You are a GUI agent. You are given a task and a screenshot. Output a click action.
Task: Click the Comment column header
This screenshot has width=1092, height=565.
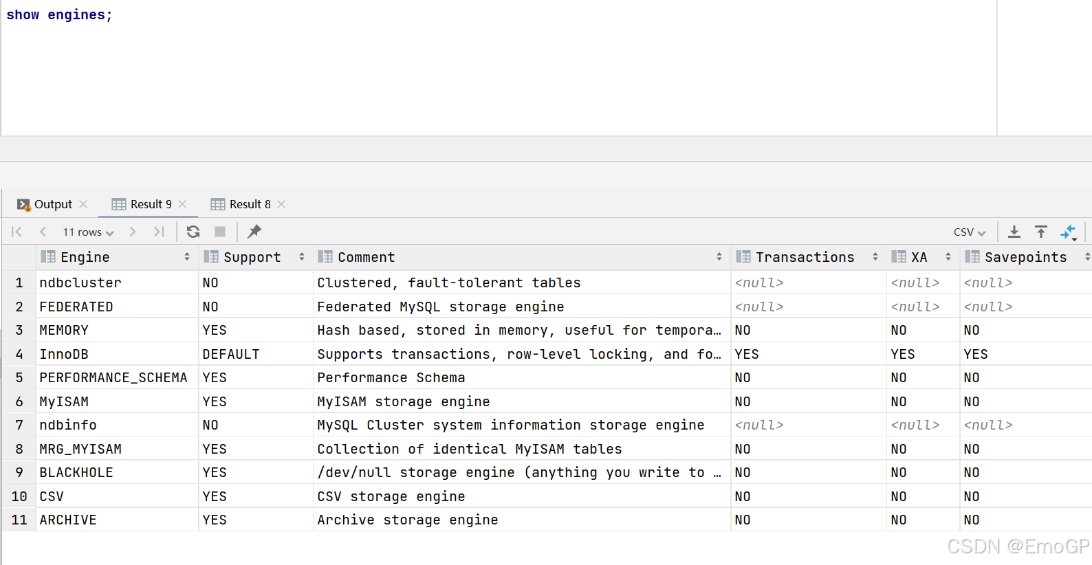coord(367,257)
